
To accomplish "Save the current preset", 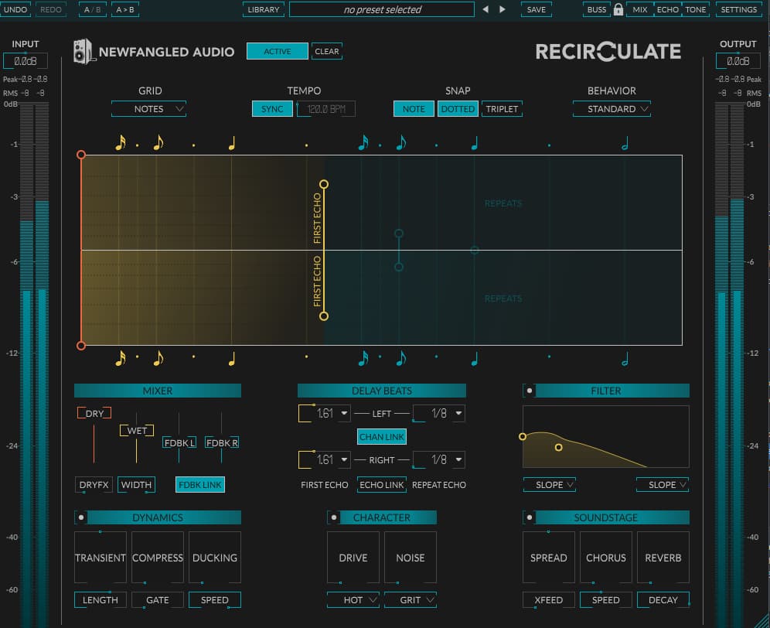I will pyautogui.click(x=537, y=9).
